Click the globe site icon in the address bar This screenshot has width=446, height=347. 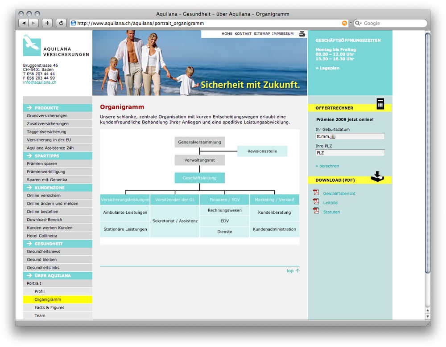point(74,23)
